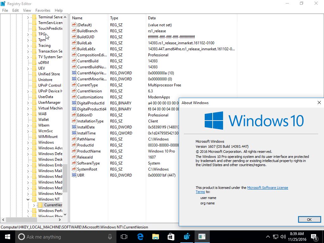Open the Edit menu
The height and width of the screenshot is (243, 324).
tap(16, 10)
